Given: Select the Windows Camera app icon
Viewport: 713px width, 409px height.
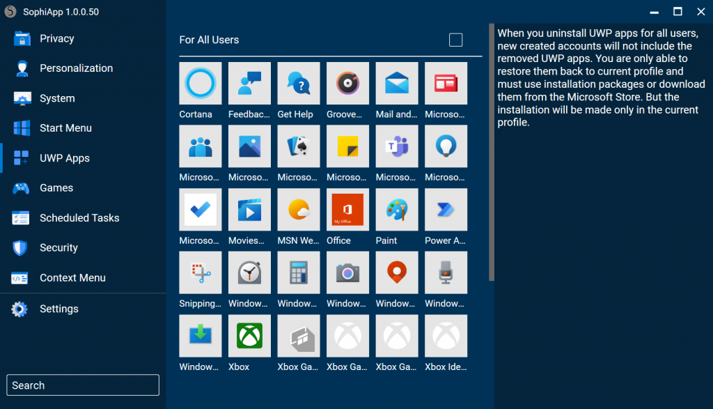Looking at the screenshot, I should point(347,272).
